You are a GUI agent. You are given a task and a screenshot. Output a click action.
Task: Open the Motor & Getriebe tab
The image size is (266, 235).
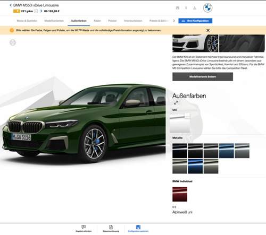pyautogui.click(x=27, y=21)
